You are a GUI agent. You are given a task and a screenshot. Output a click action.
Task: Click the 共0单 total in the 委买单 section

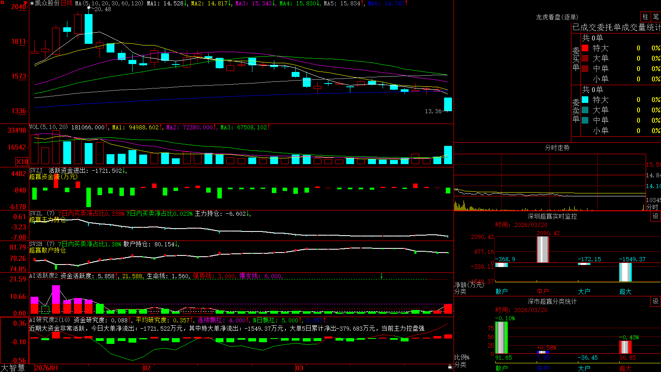coord(592,38)
